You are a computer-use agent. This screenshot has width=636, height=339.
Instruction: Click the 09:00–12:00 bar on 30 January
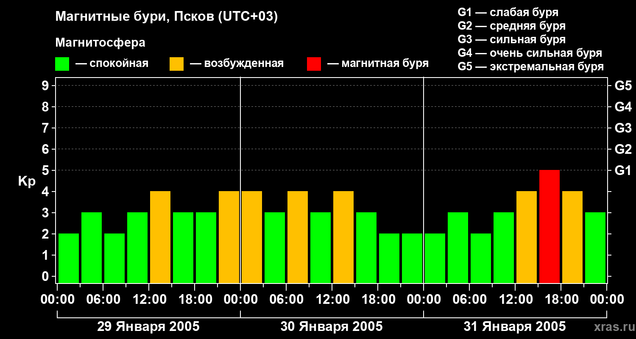tap(321, 247)
